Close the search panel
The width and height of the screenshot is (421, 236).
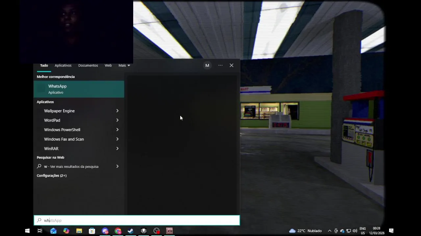(232, 65)
